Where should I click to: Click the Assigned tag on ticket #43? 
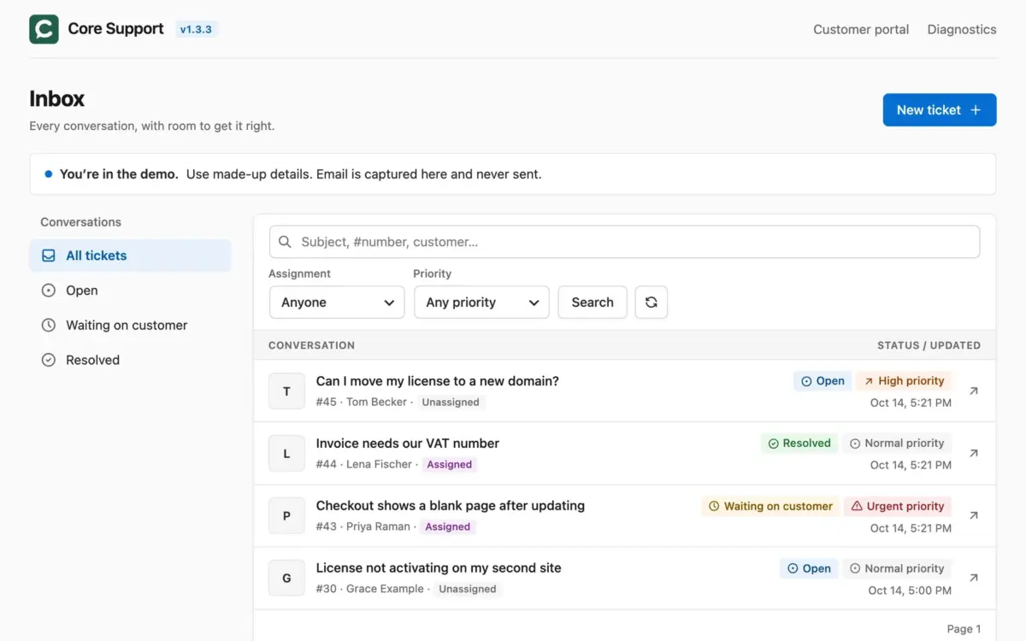448,527
